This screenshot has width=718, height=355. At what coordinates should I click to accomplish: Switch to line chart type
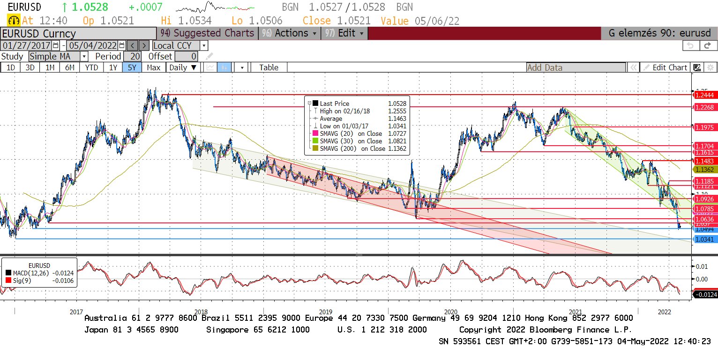pos(210,67)
